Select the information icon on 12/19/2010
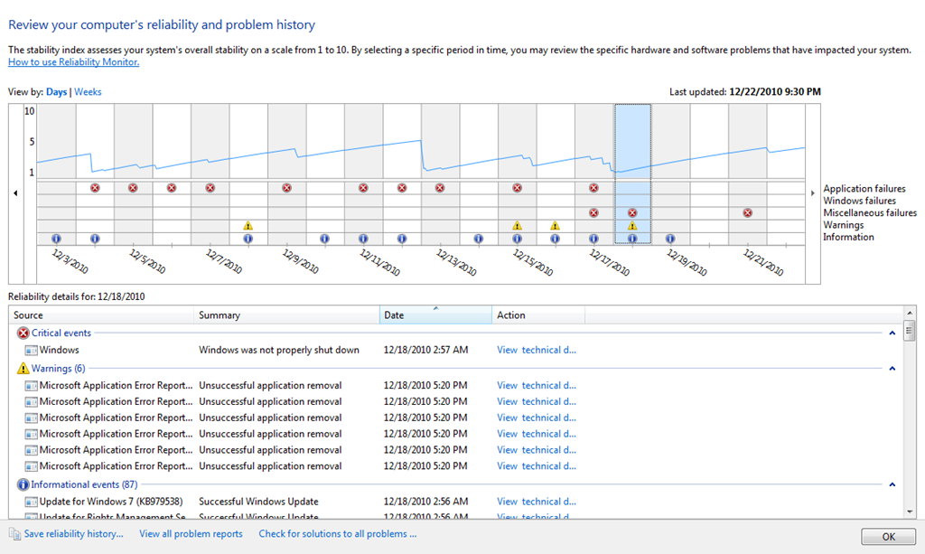 click(670, 239)
